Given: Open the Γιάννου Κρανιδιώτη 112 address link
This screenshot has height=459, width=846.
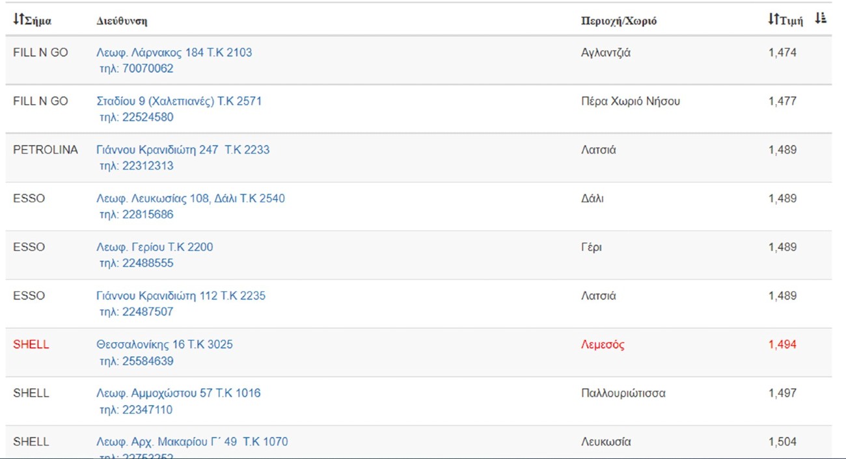Looking at the screenshot, I should pos(181,296).
